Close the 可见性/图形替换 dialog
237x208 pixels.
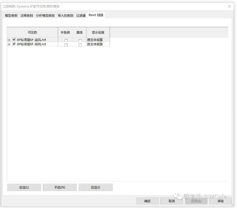coord(229,6)
